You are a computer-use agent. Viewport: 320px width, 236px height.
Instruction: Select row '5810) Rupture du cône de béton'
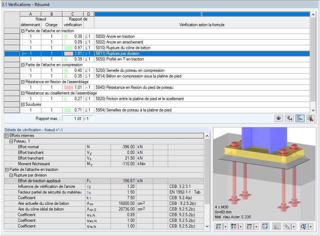click(157, 48)
